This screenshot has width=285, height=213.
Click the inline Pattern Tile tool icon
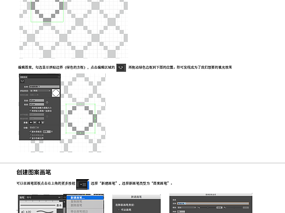point(121,68)
